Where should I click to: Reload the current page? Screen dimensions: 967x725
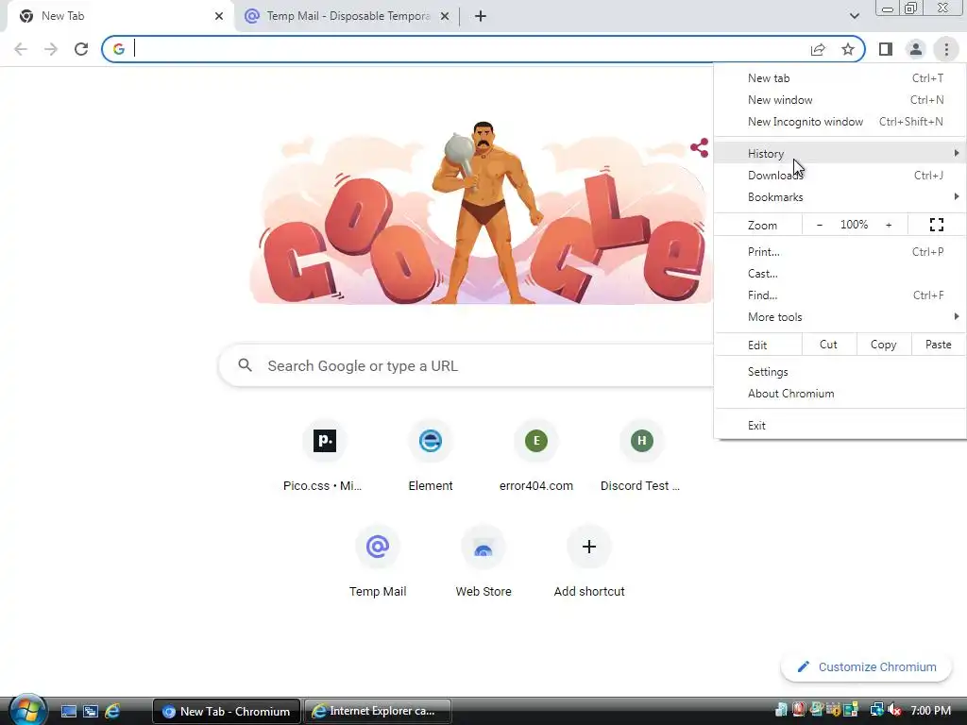pos(81,49)
